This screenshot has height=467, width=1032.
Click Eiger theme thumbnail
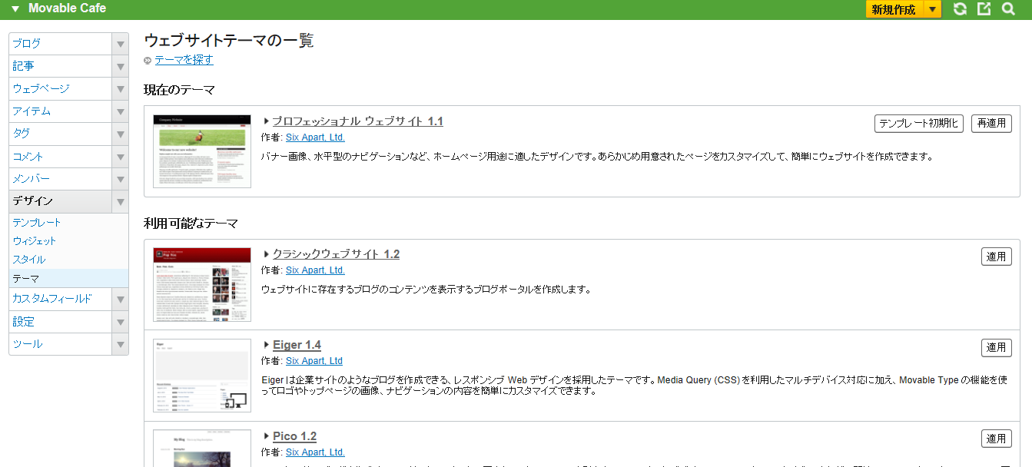[x=202, y=376]
